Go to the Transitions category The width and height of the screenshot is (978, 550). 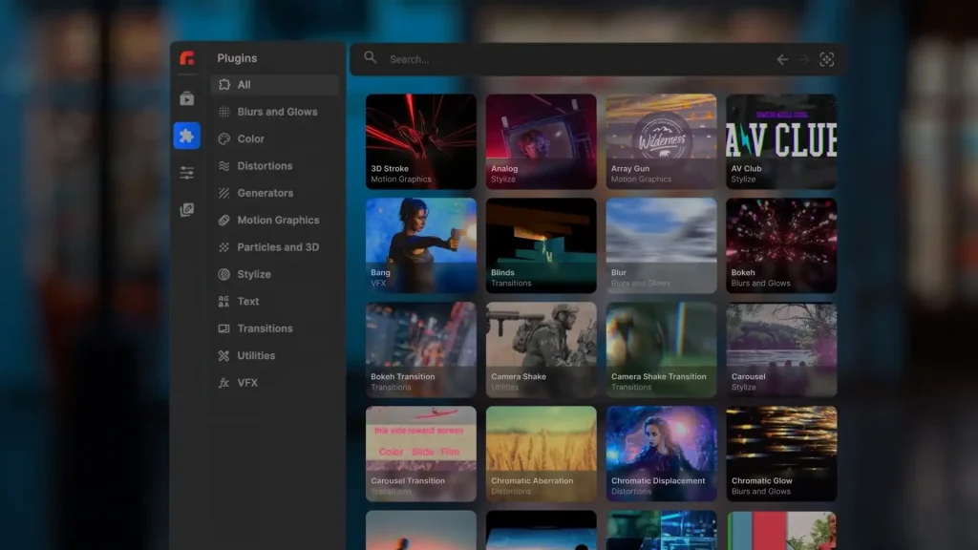(264, 328)
